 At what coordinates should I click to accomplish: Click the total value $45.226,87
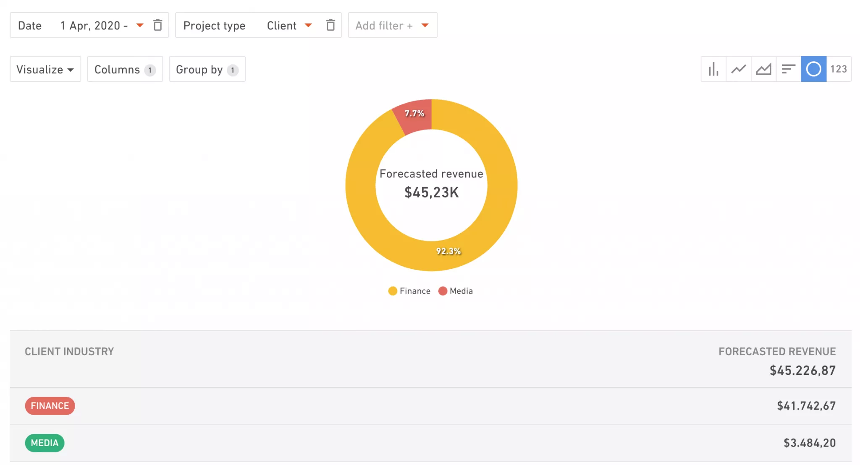coord(802,371)
